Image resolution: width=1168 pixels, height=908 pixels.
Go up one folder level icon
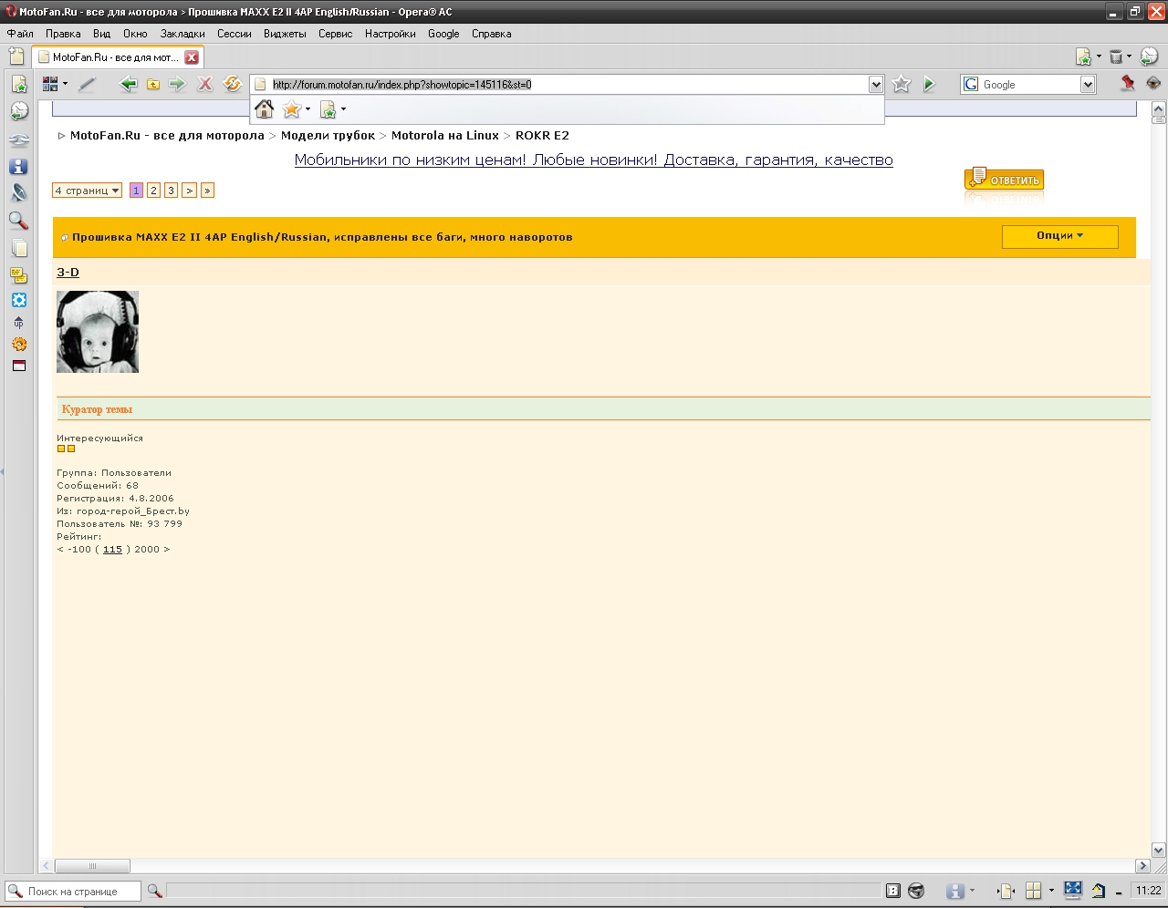coord(153,84)
